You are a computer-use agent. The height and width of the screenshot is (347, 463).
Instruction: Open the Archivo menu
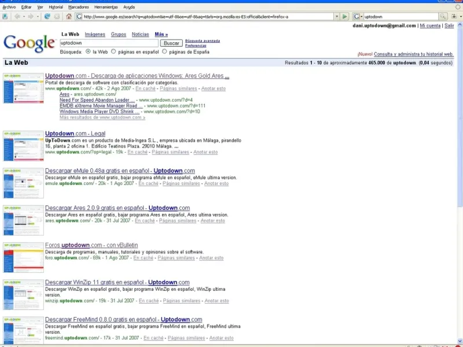9,7
